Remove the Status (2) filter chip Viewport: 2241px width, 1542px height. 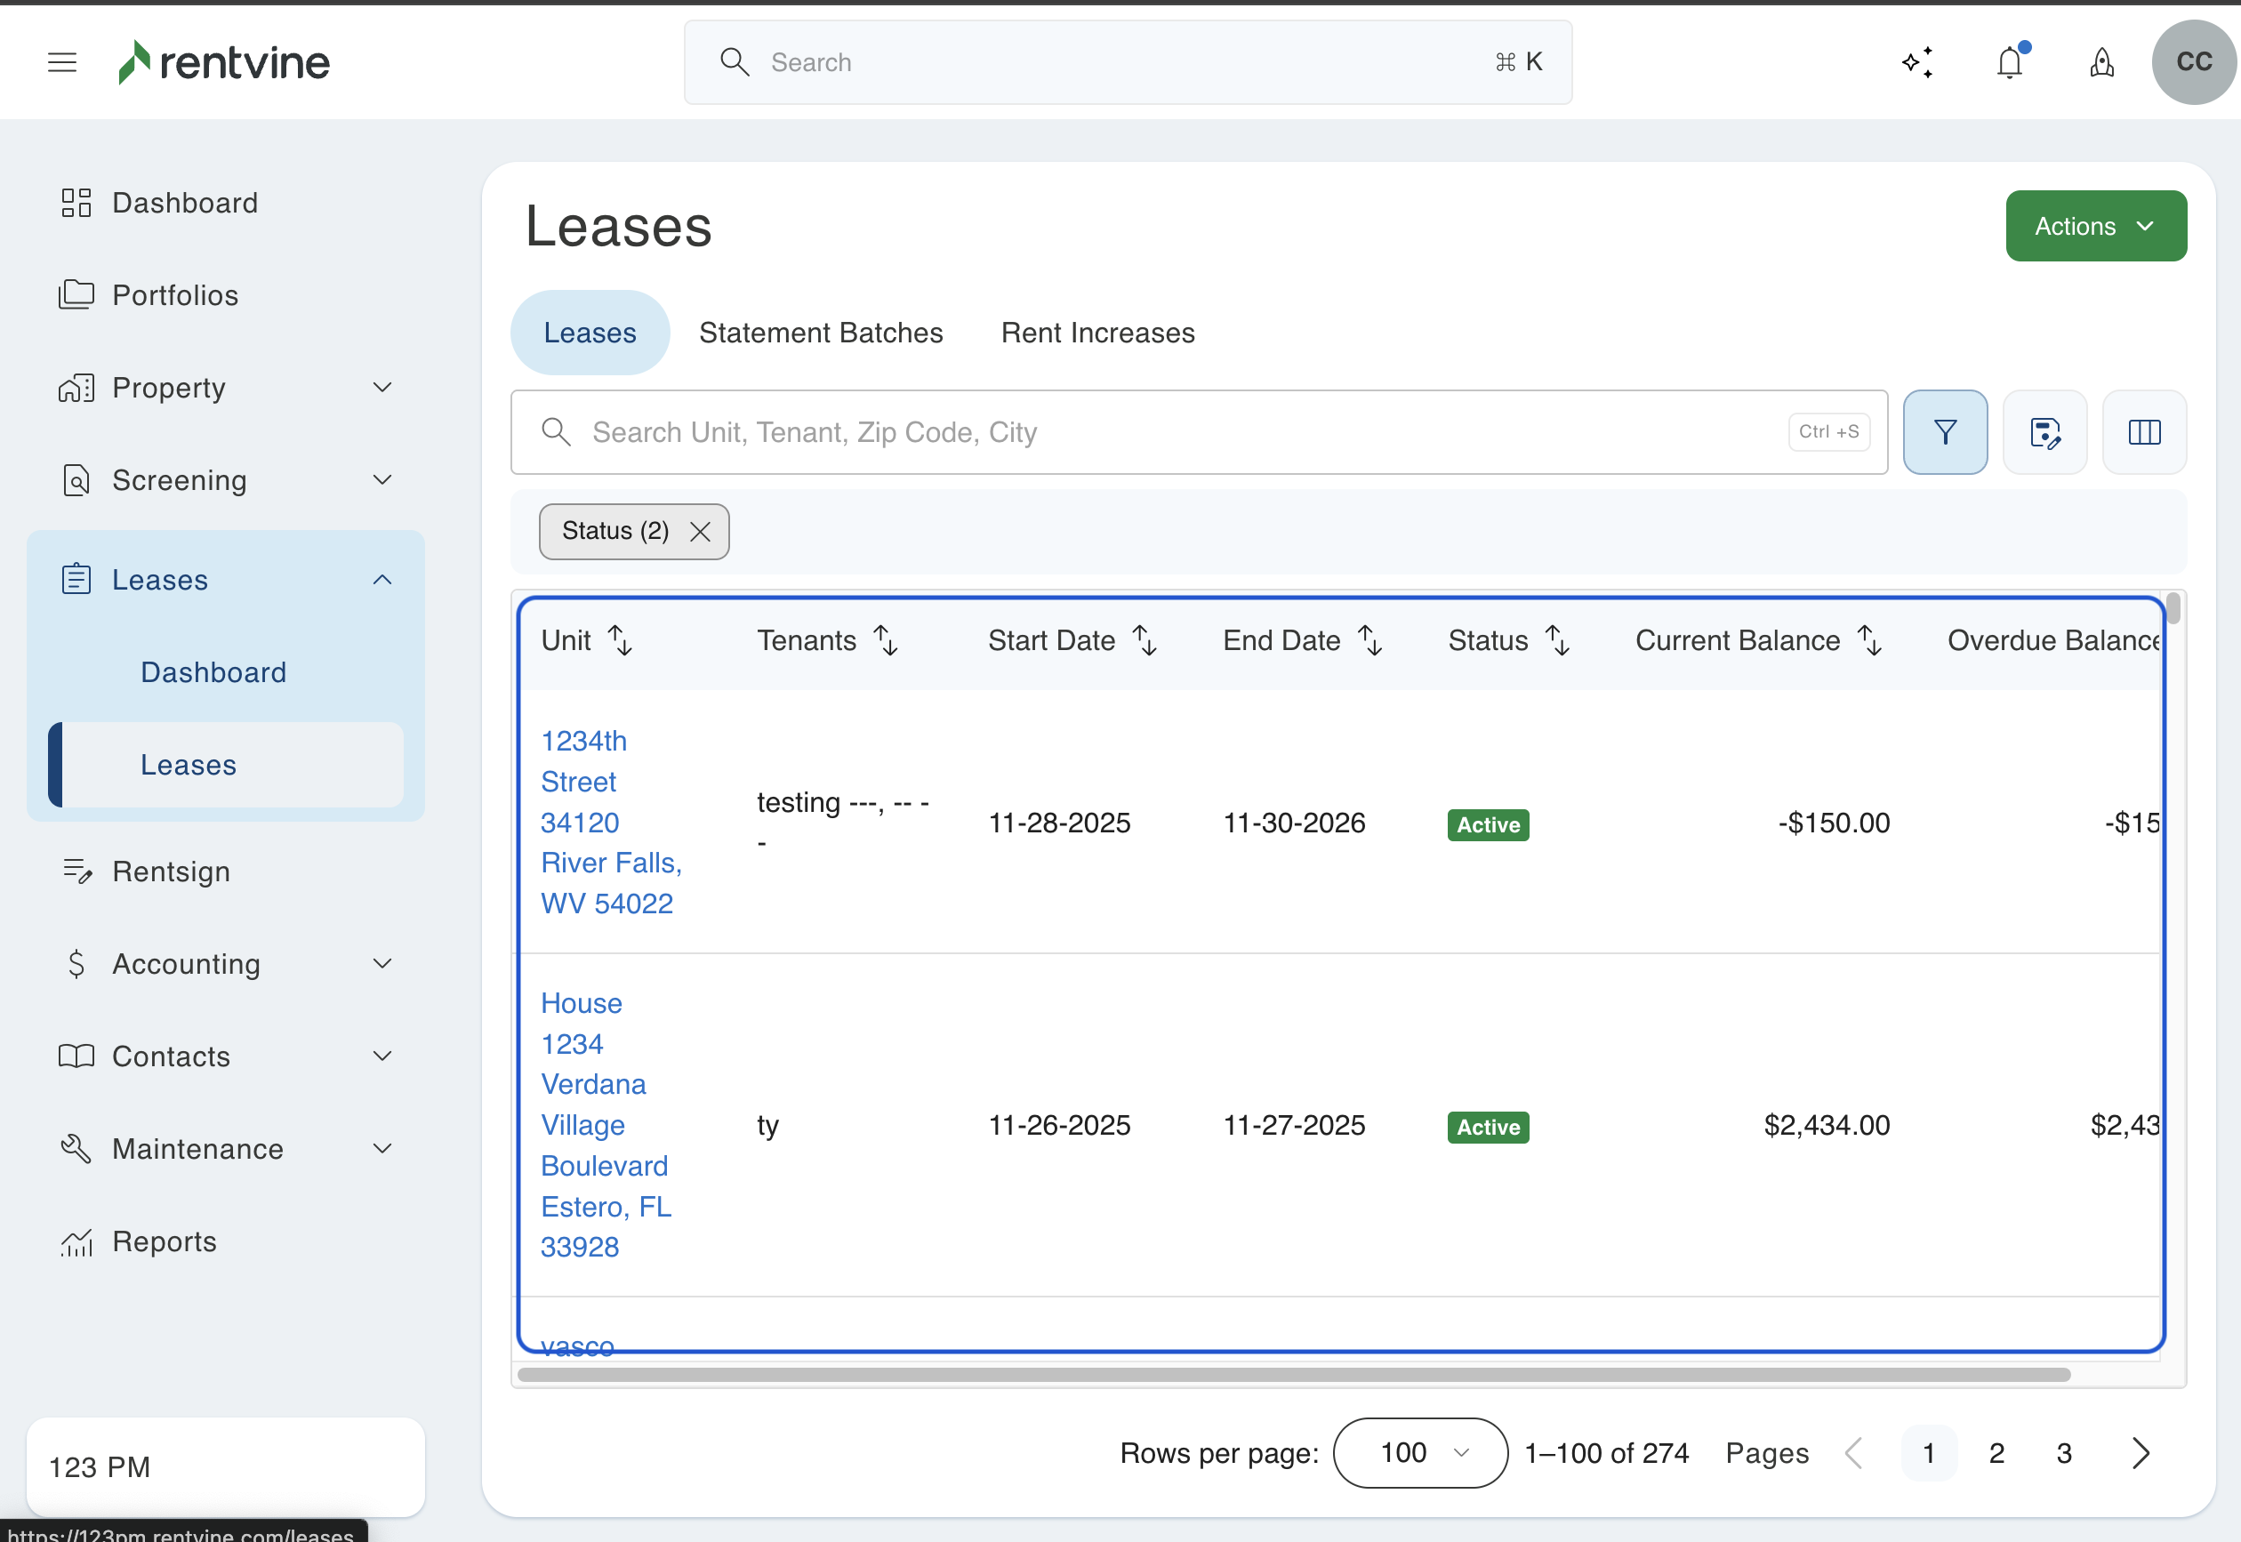(701, 532)
